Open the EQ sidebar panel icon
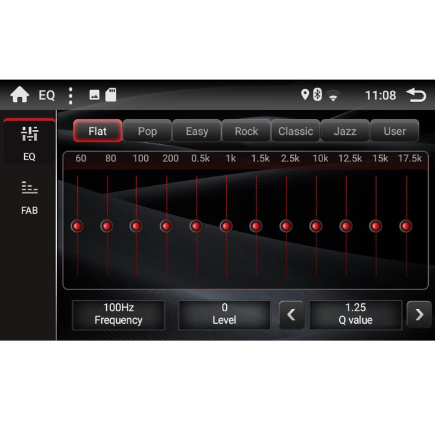435x435 pixels. [29, 142]
